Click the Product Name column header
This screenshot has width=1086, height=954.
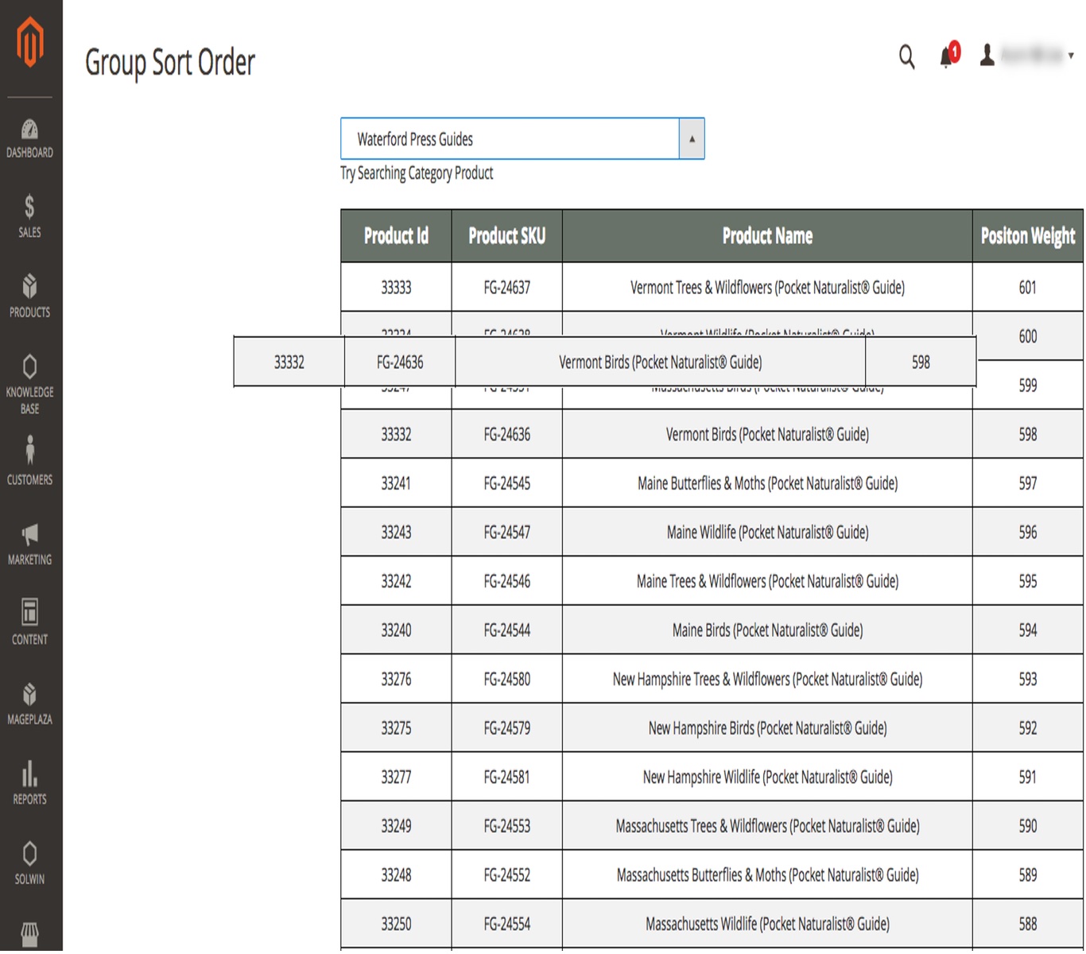click(x=767, y=236)
